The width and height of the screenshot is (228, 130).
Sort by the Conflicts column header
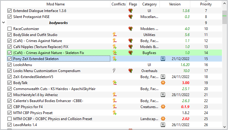coord(118,4)
